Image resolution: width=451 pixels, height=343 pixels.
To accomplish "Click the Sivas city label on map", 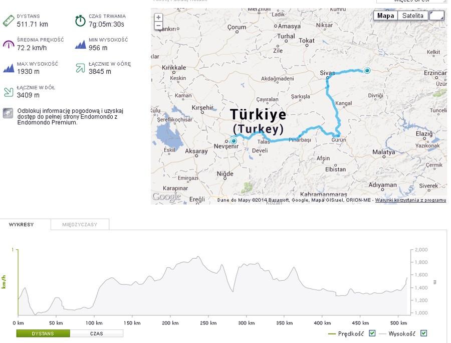I will [327, 73].
